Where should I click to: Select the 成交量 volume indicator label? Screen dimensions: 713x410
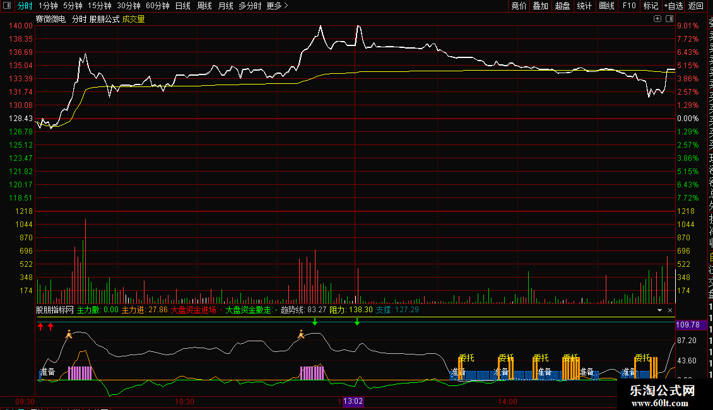pyautogui.click(x=133, y=20)
